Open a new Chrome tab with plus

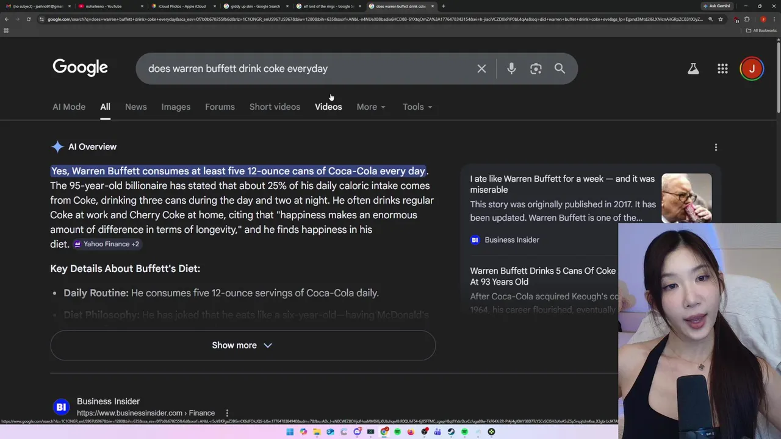tap(443, 6)
